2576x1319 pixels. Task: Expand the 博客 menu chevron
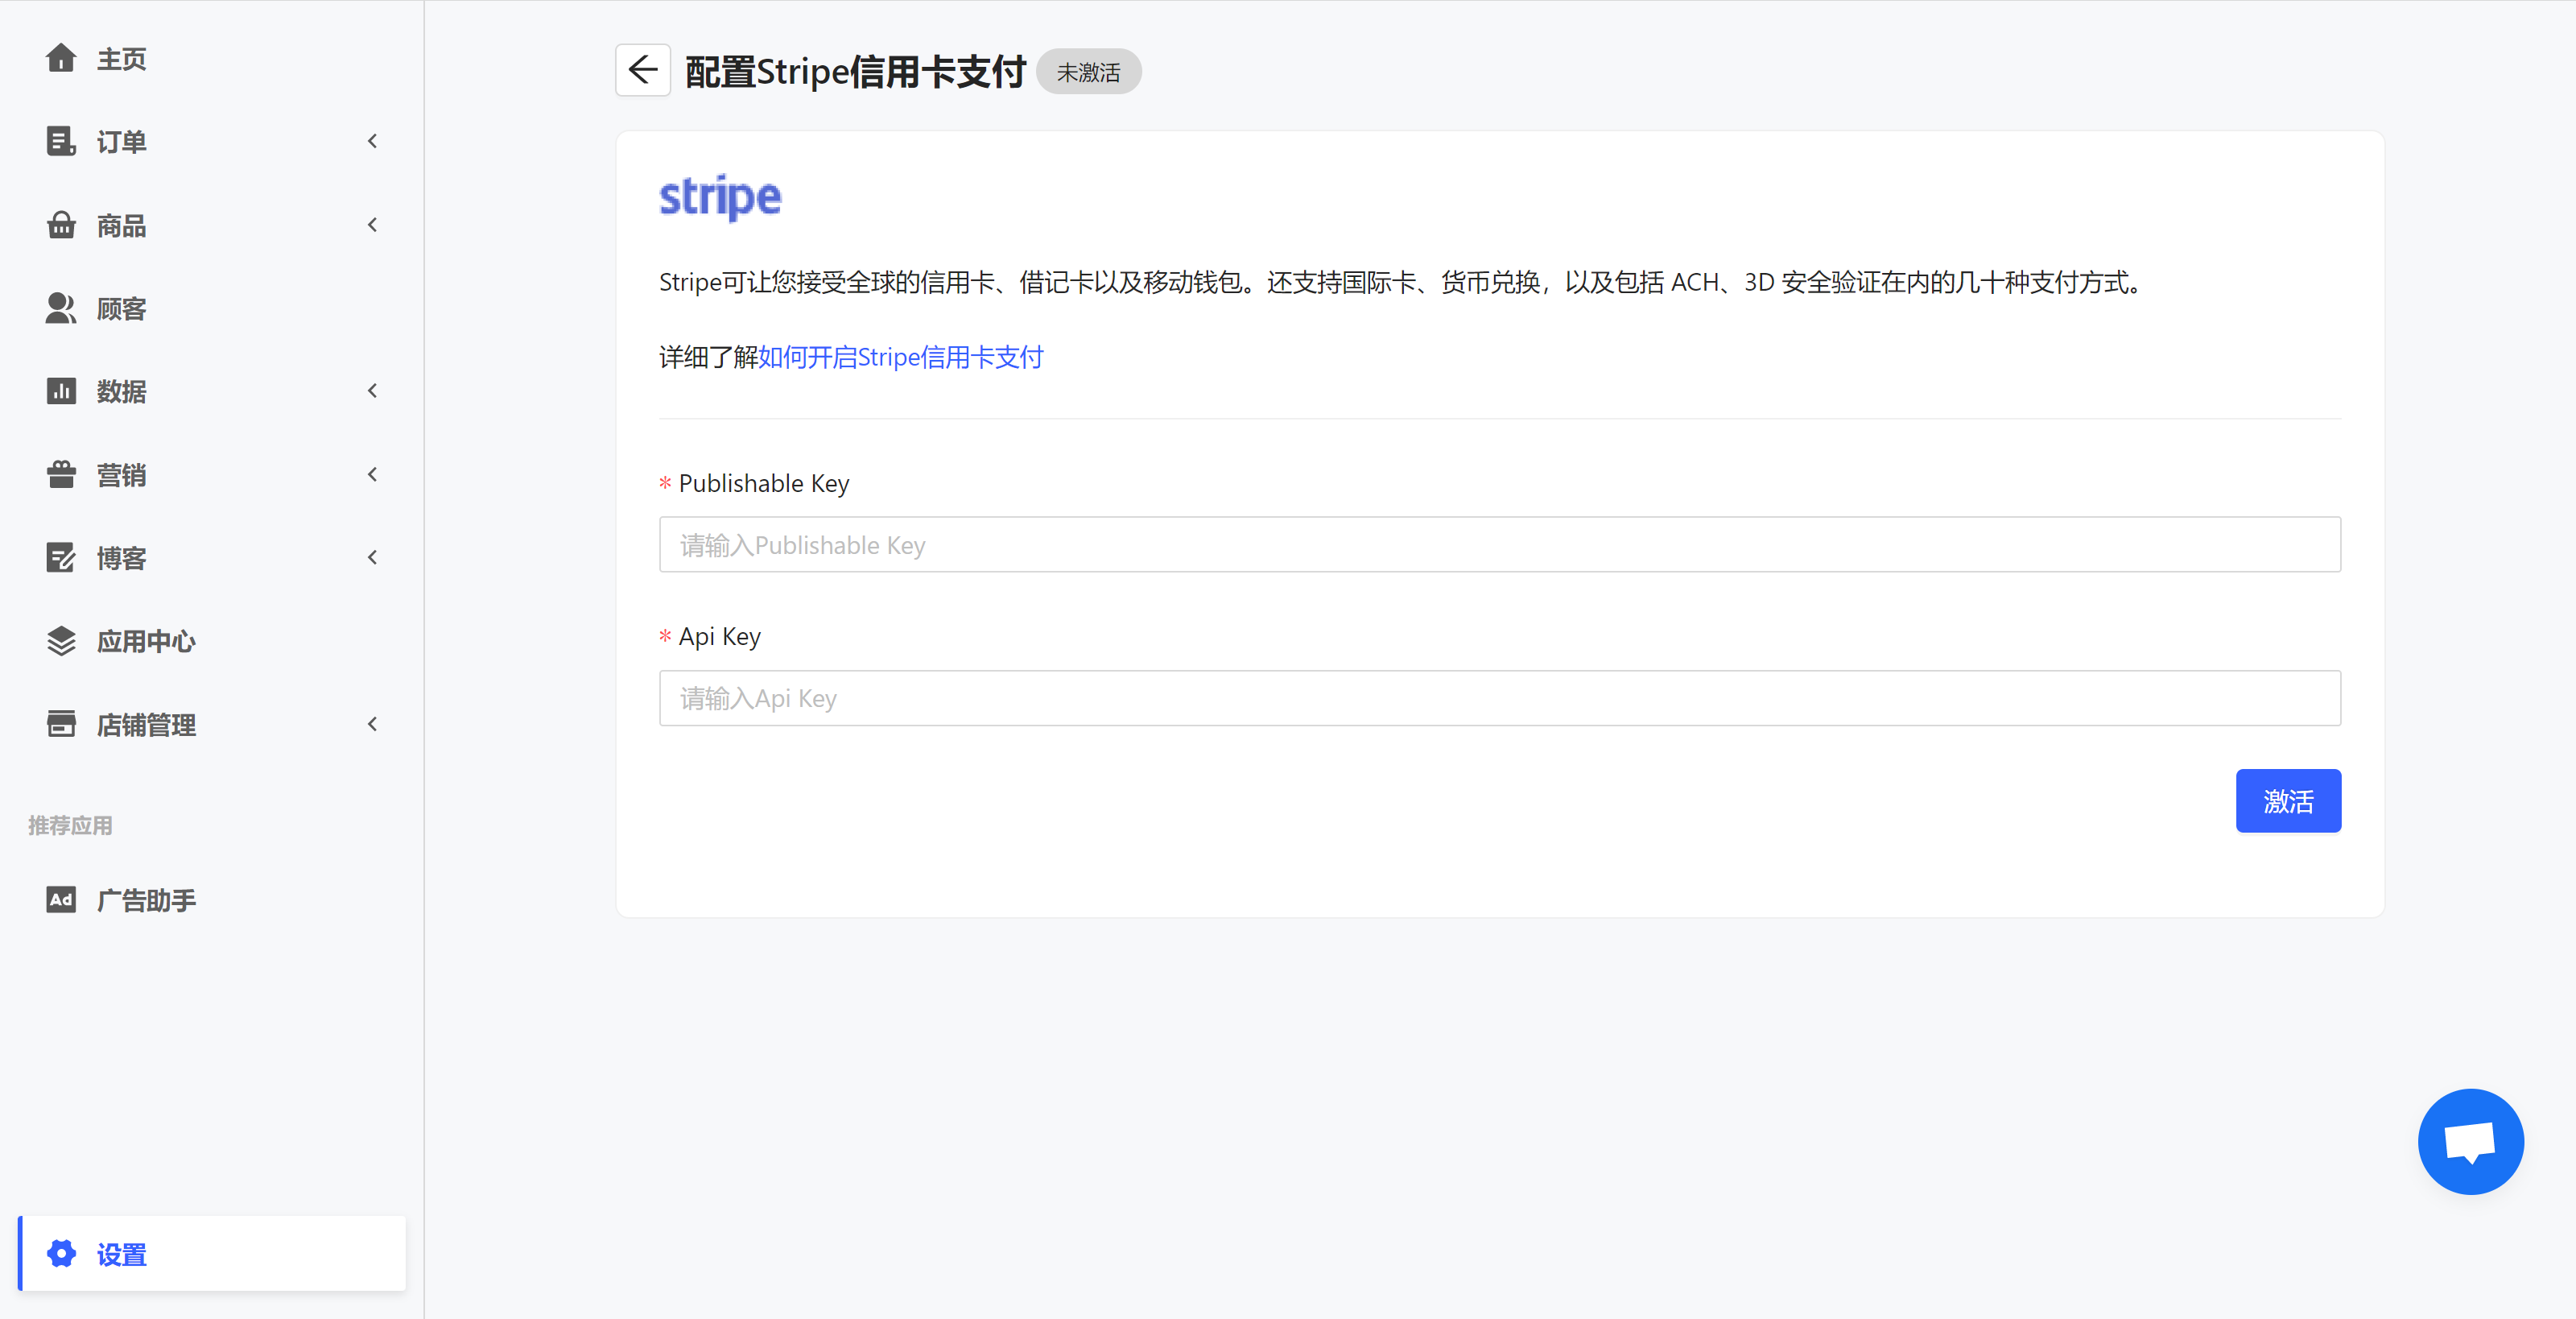point(372,557)
